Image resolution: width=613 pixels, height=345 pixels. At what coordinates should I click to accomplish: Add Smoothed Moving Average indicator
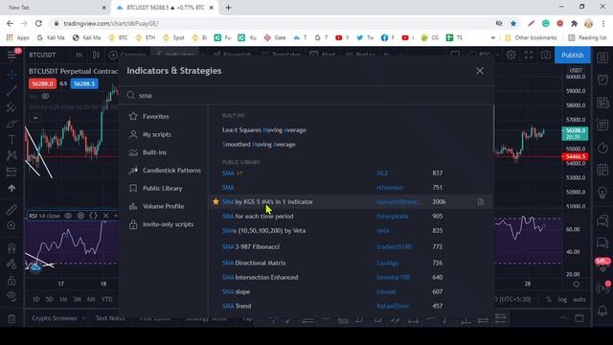259,145
